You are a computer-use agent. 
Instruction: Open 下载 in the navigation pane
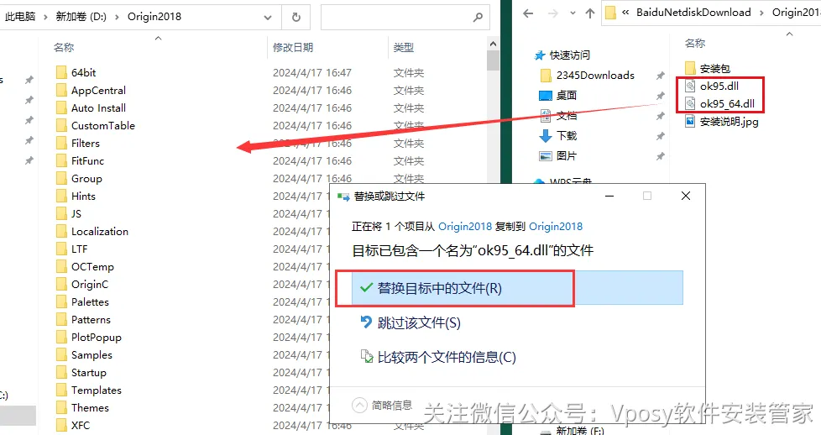pos(567,136)
